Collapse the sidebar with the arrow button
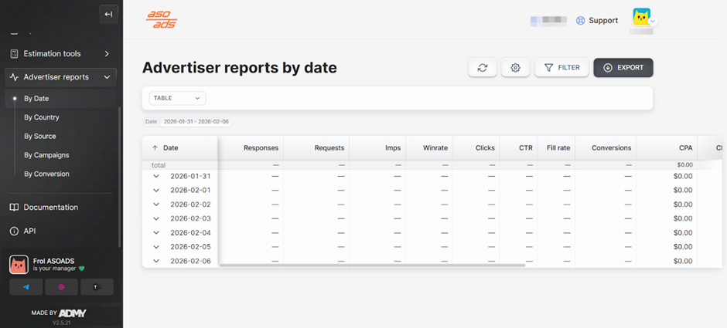The width and height of the screenshot is (727, 328). tap(109, 14)
